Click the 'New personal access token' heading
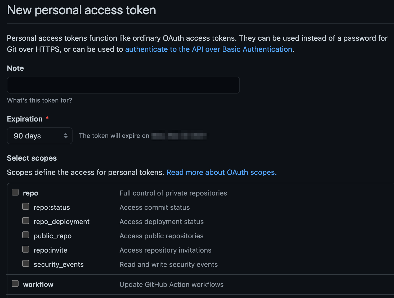The image size is (394, 298). [x=81, y=10]
